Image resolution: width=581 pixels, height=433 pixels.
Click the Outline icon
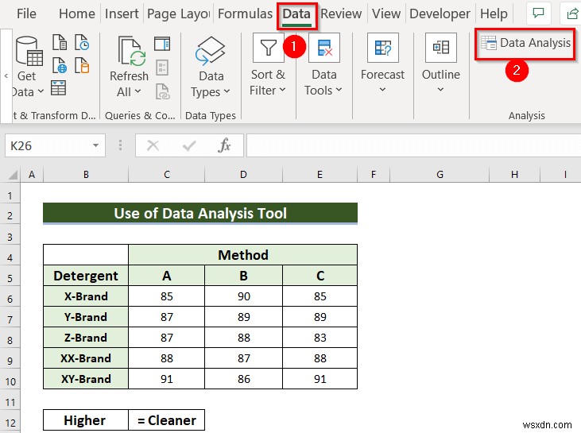point(441,48)
